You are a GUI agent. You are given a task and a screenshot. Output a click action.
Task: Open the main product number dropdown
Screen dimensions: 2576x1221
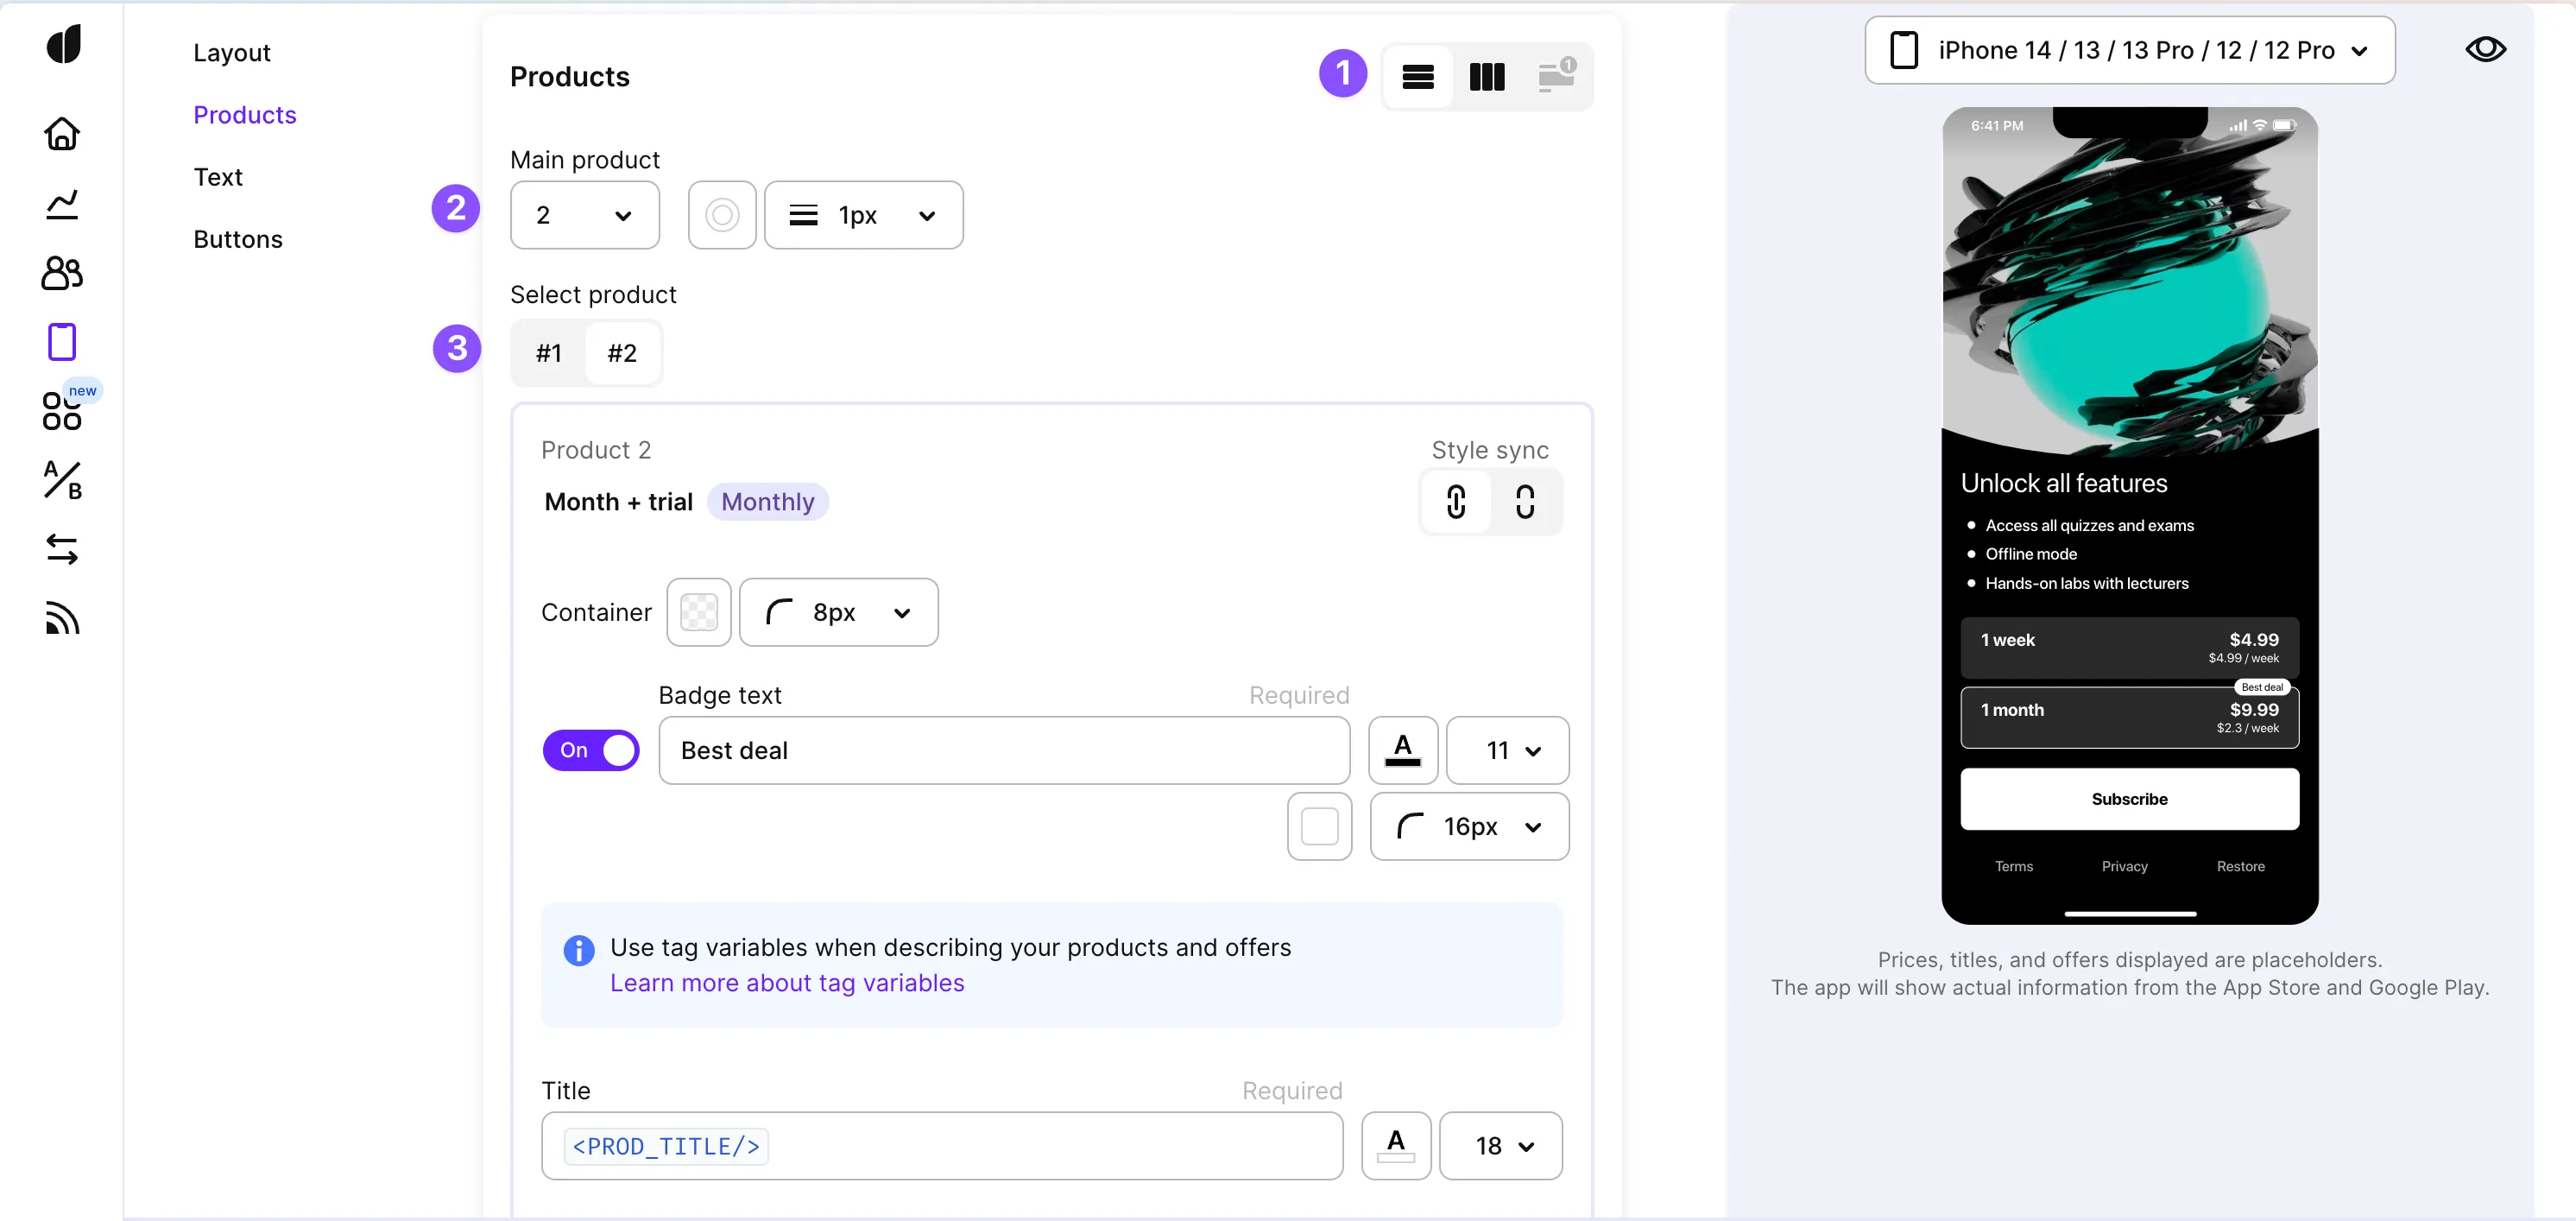pos(584,215)
